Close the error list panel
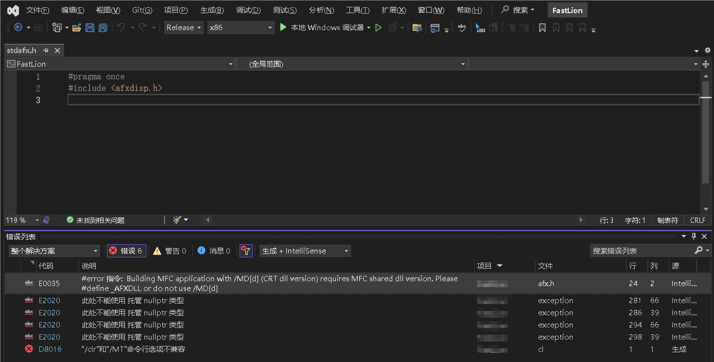 click(x=704, y=236)
